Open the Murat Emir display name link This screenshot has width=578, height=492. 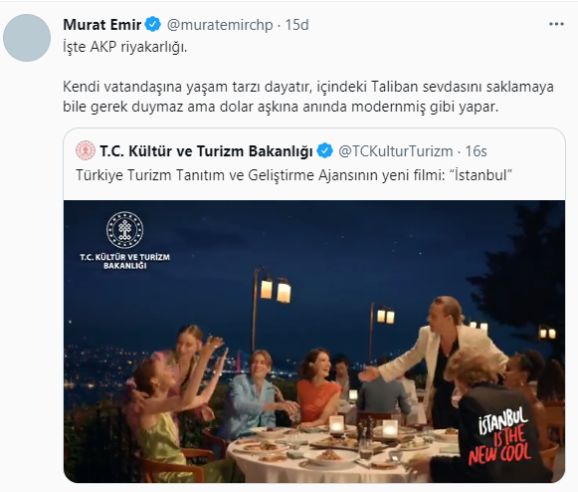point(102,25)
